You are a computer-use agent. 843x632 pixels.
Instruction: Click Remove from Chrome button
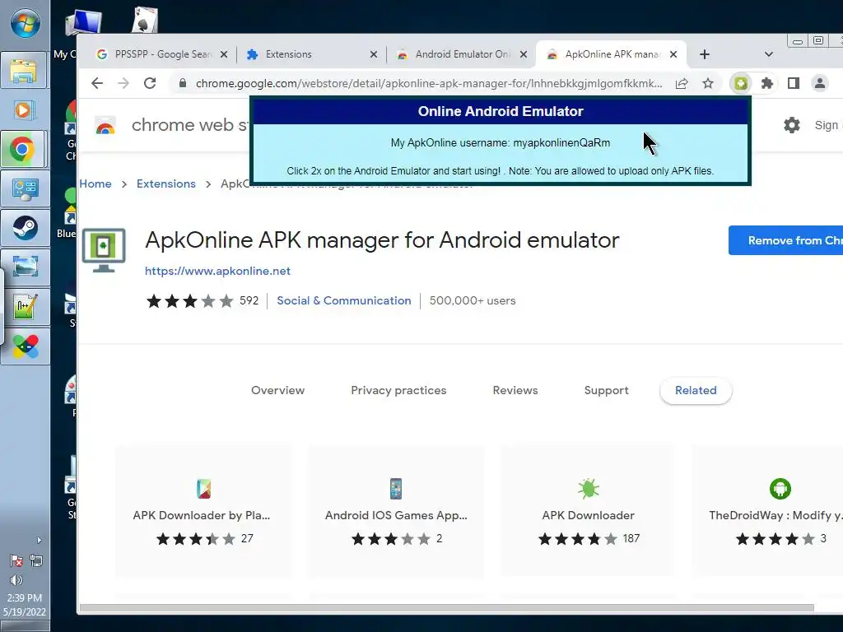[785, 240]
